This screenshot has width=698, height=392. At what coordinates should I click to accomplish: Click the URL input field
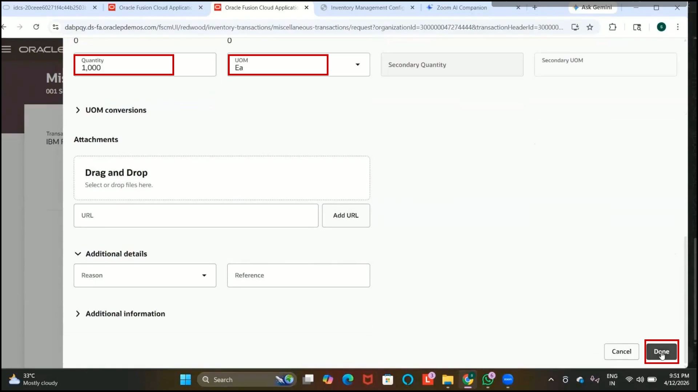coord(196,216)
